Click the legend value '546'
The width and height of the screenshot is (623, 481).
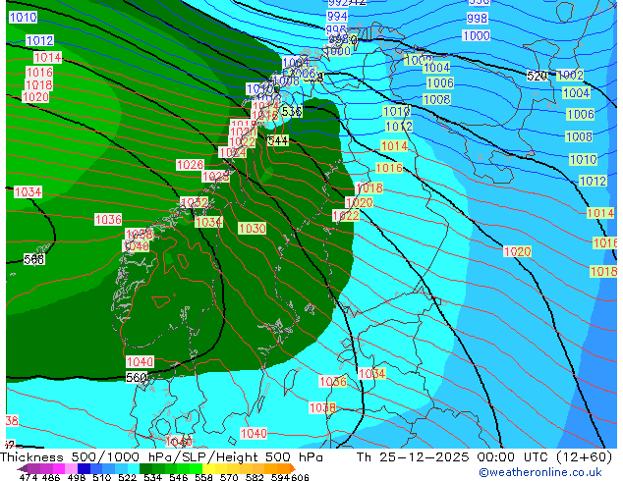pyautogui.click(x=178, y=477)
